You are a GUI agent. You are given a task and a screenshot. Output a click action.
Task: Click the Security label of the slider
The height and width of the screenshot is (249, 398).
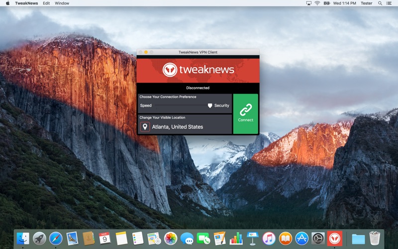pyautogui.click(x=221, y=106)
